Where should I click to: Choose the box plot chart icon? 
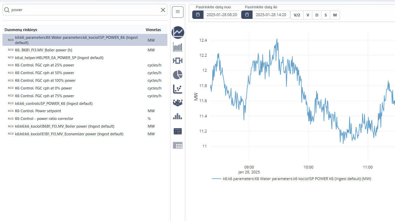(x=178, y=60)
